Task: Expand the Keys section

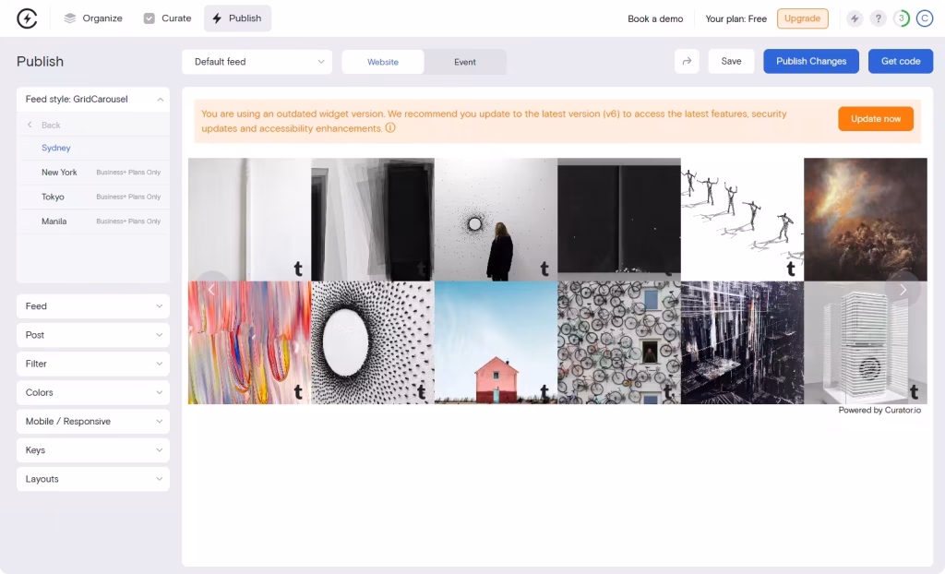Action: tap(93, 449)
